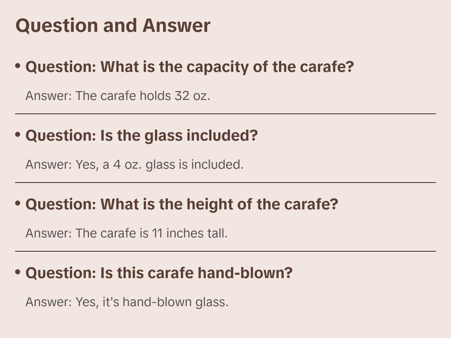Click the divider line below the capacity answer
Screen dimensions: 451x338
pyautogui.click(x=225, y=114)
